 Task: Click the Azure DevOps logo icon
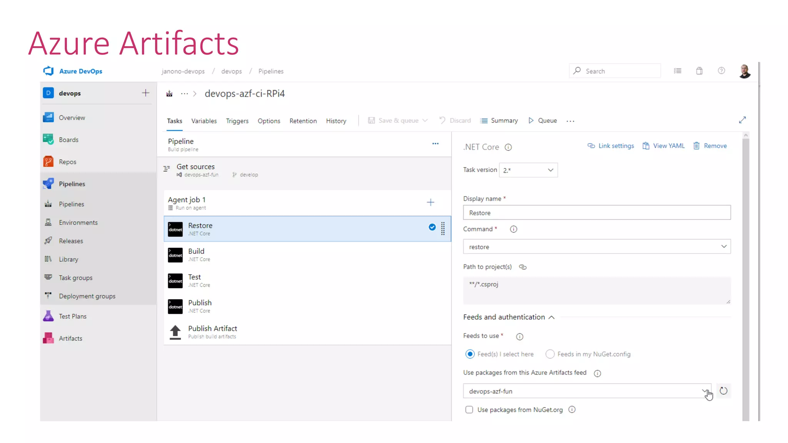click(48, 71)
